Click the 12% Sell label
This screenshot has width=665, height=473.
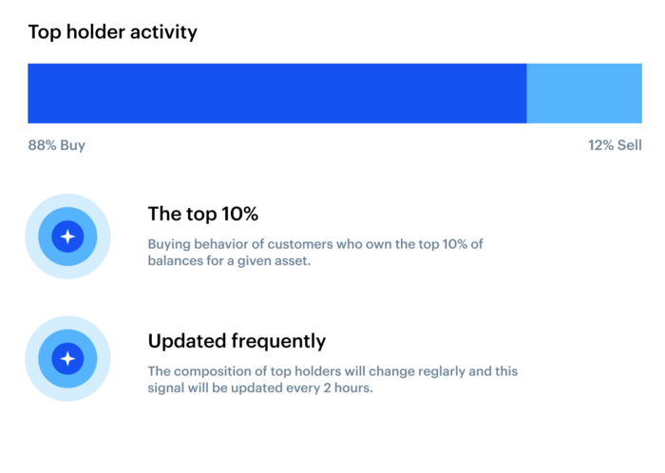coord(615,145)
